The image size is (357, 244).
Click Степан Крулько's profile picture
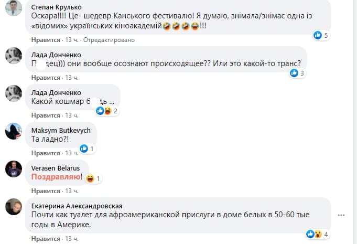coord(14,8)
